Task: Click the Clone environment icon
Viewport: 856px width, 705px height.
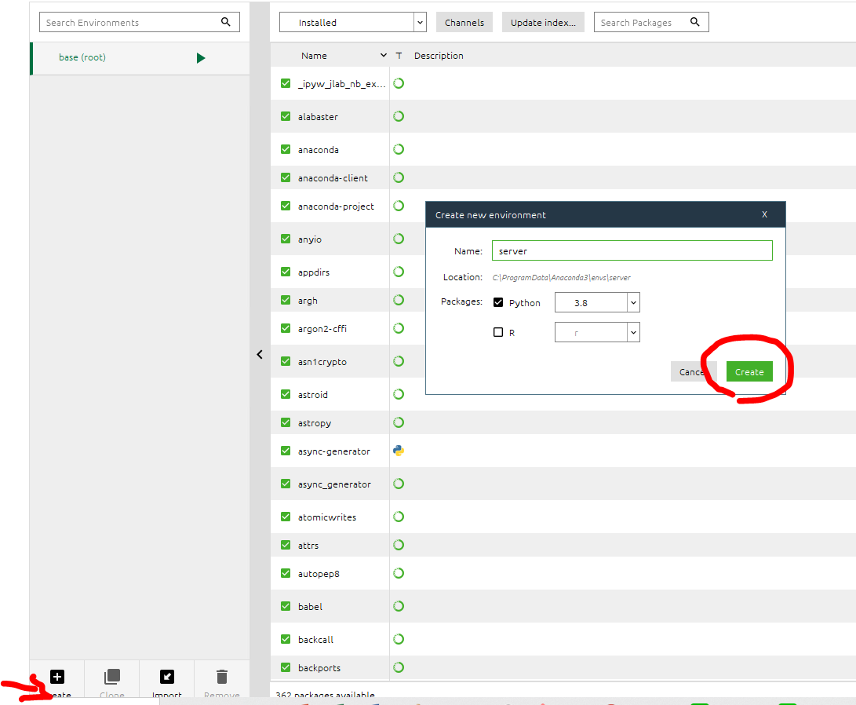Action: click(112, 677)
